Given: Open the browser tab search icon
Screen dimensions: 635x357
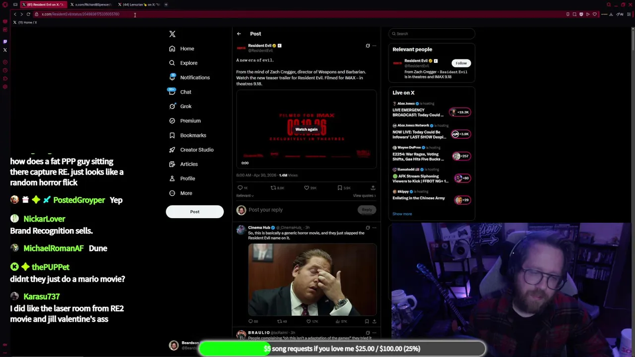Looking at the screenshot, I should 609,4.
